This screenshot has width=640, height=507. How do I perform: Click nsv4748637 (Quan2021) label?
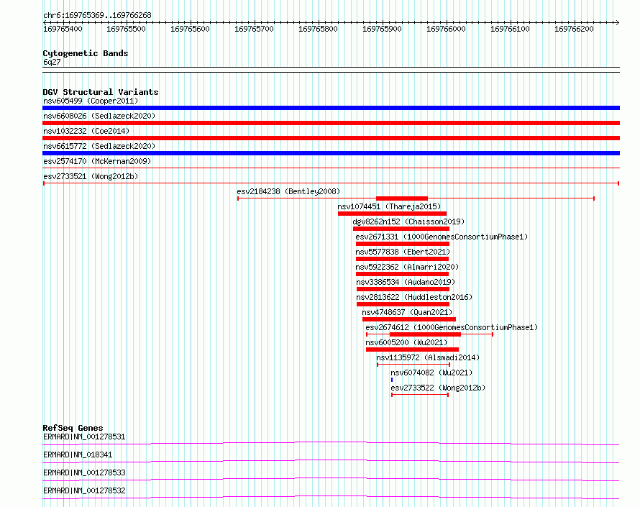(407, 312)
